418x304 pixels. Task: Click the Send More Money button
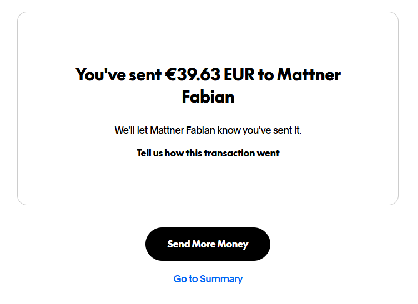click(x=208, y=244)
